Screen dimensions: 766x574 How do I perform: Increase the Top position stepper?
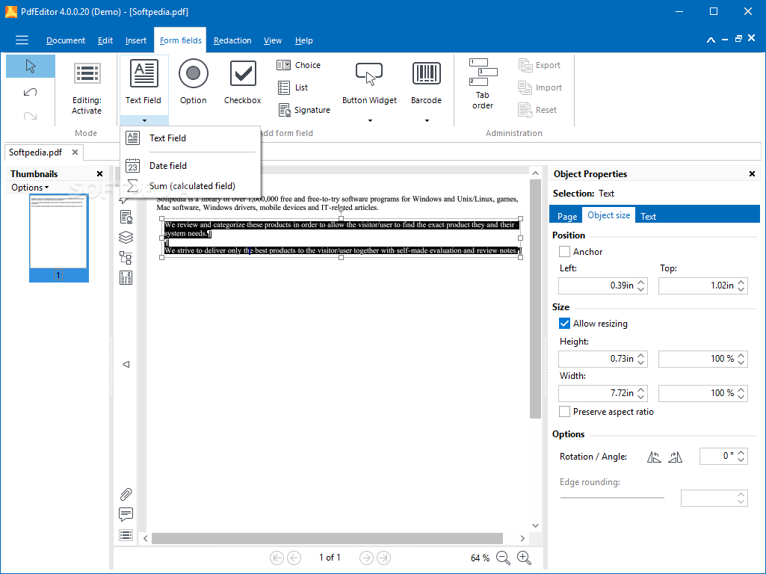741,282
